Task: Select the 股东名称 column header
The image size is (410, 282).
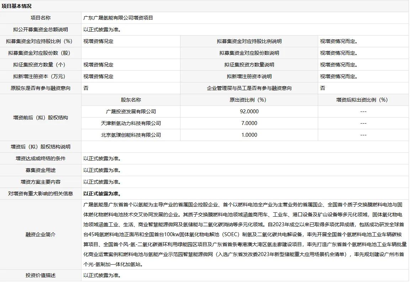Action: point(131,100)
